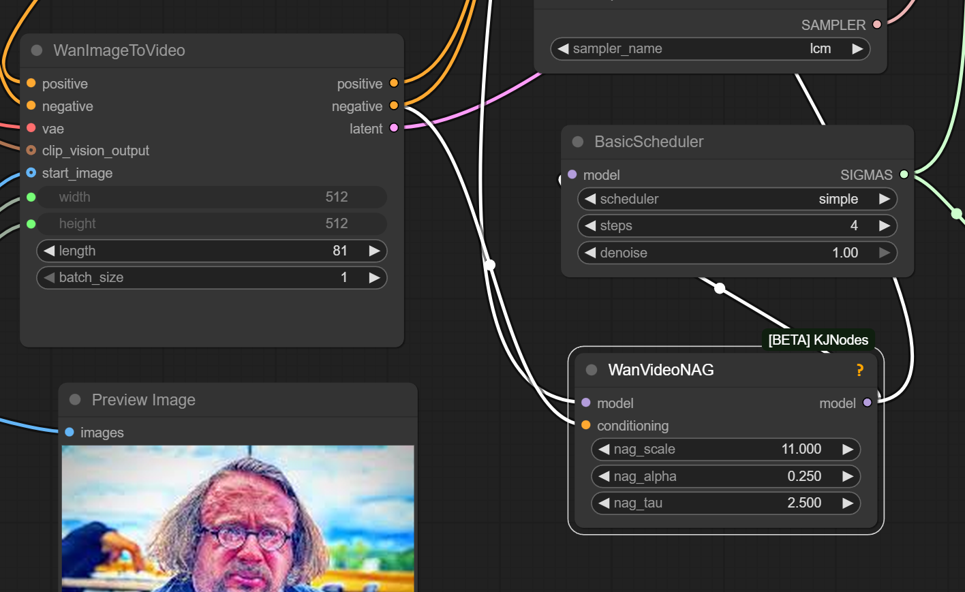Click the height field showing 512
The height and width of the screenshot is (592, 965).
point(212,223)
